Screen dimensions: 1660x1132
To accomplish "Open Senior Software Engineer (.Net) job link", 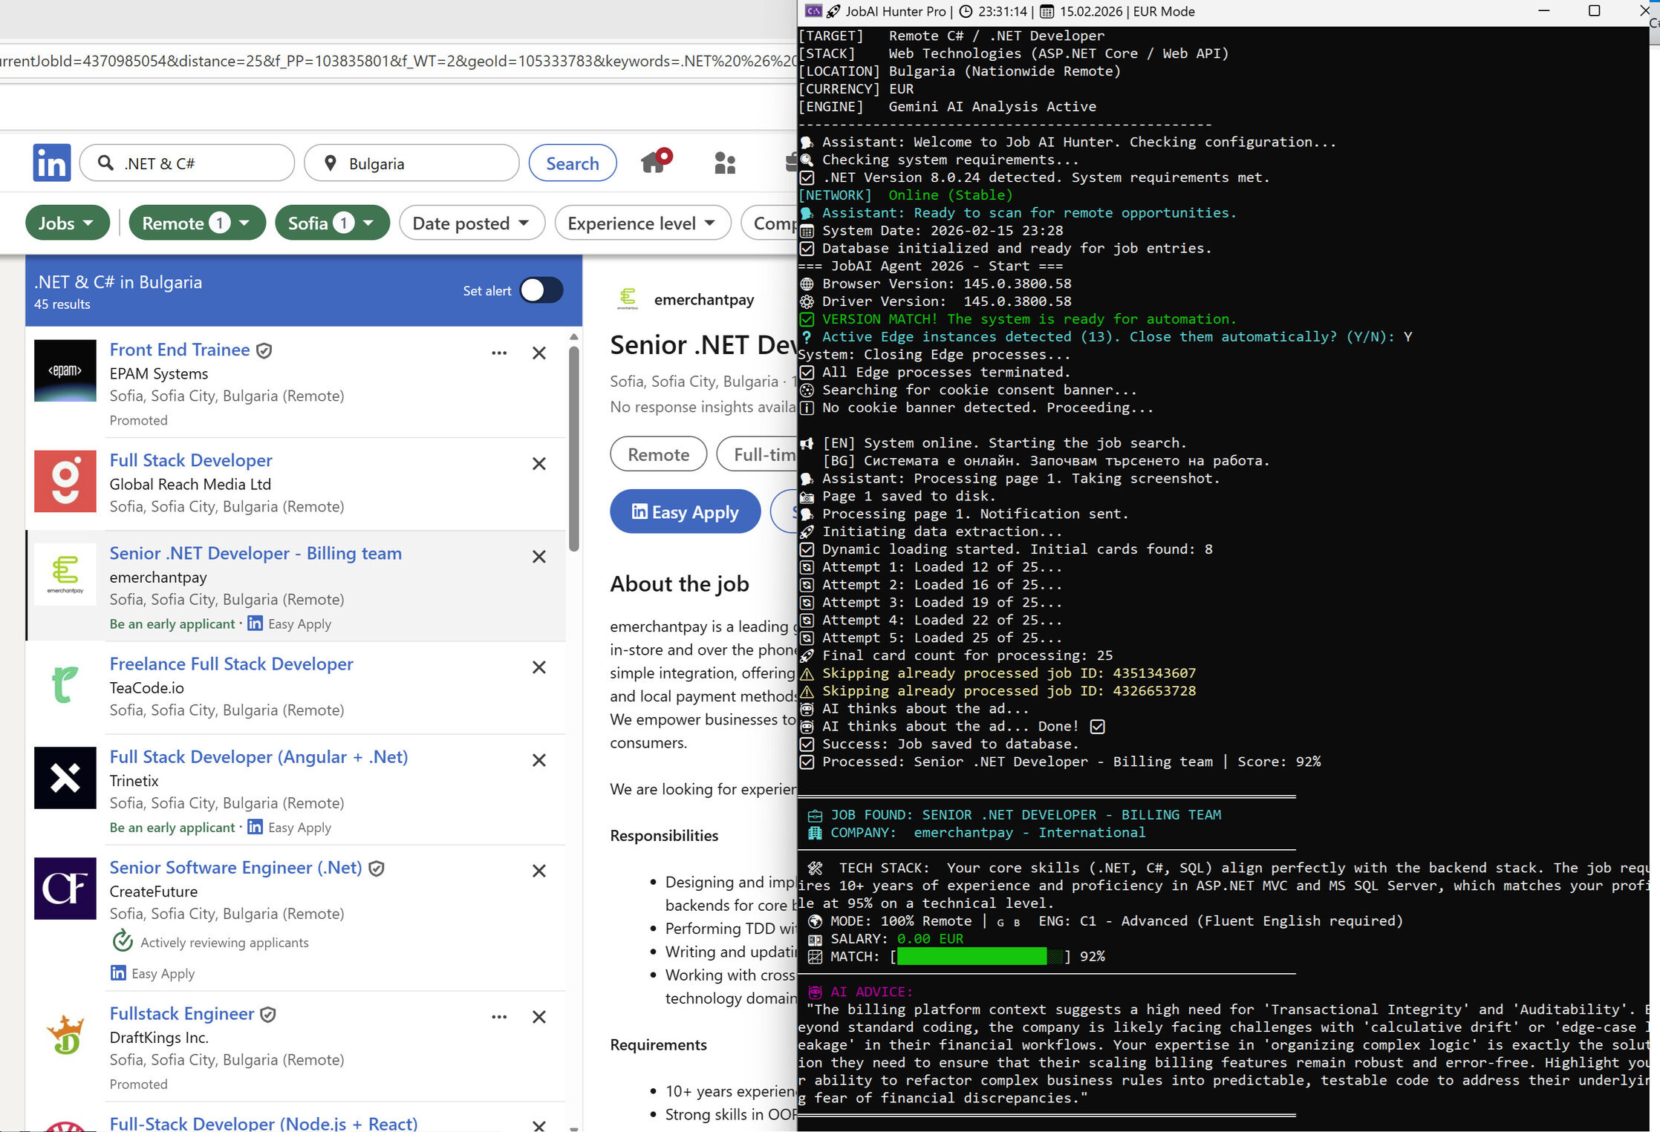I will pos(235,867).
